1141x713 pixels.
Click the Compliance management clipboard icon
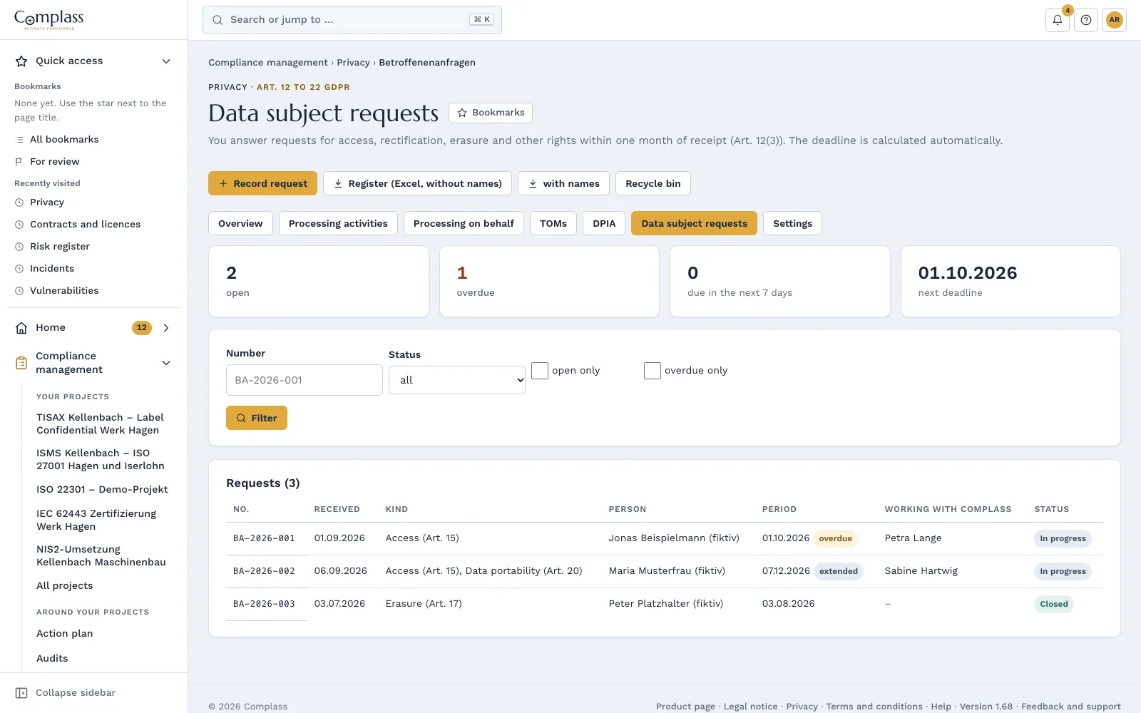tap(21, 363)
